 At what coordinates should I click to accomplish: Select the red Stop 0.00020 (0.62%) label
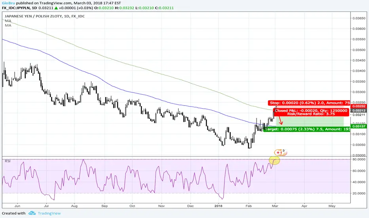point(309,103)
